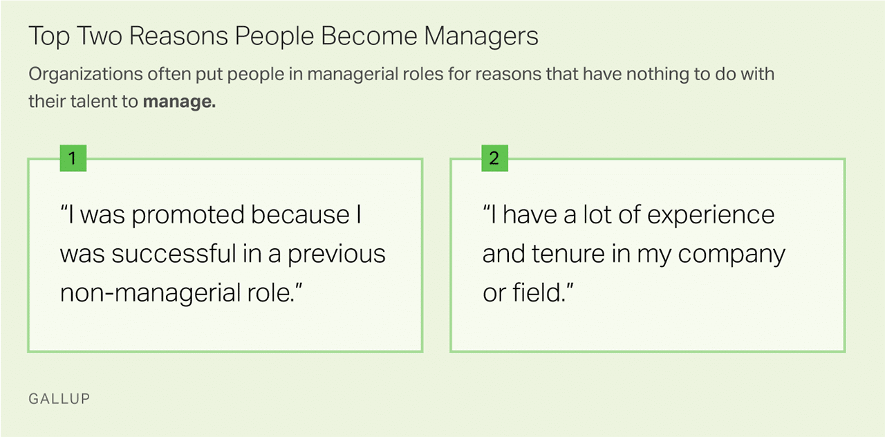Click the line "I have a lot of experience"
The height and width of the screenshot is (437, 885).
tap(628, 215)
